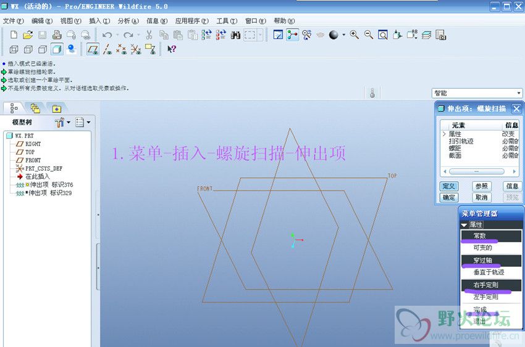Create a new file with the blank page icon
Screen dimensions: 525x347
(x=14, y=35)
